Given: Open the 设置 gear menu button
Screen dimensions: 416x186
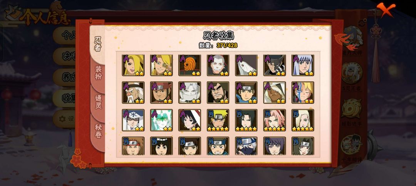Looking at the screenshot, I should click(x=64, y=119).
